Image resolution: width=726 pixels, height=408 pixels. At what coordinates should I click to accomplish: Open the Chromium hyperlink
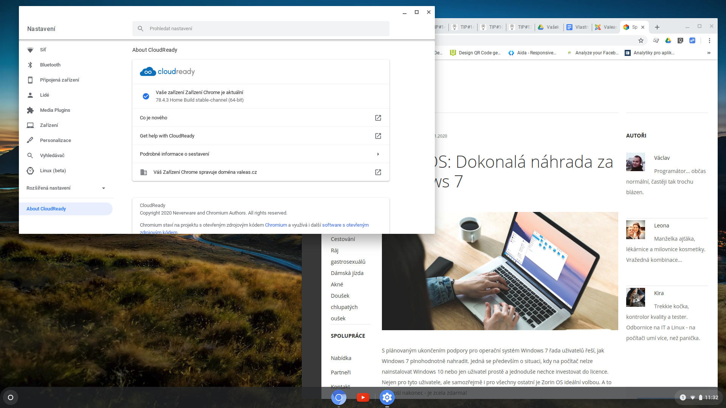click(276, 225)
